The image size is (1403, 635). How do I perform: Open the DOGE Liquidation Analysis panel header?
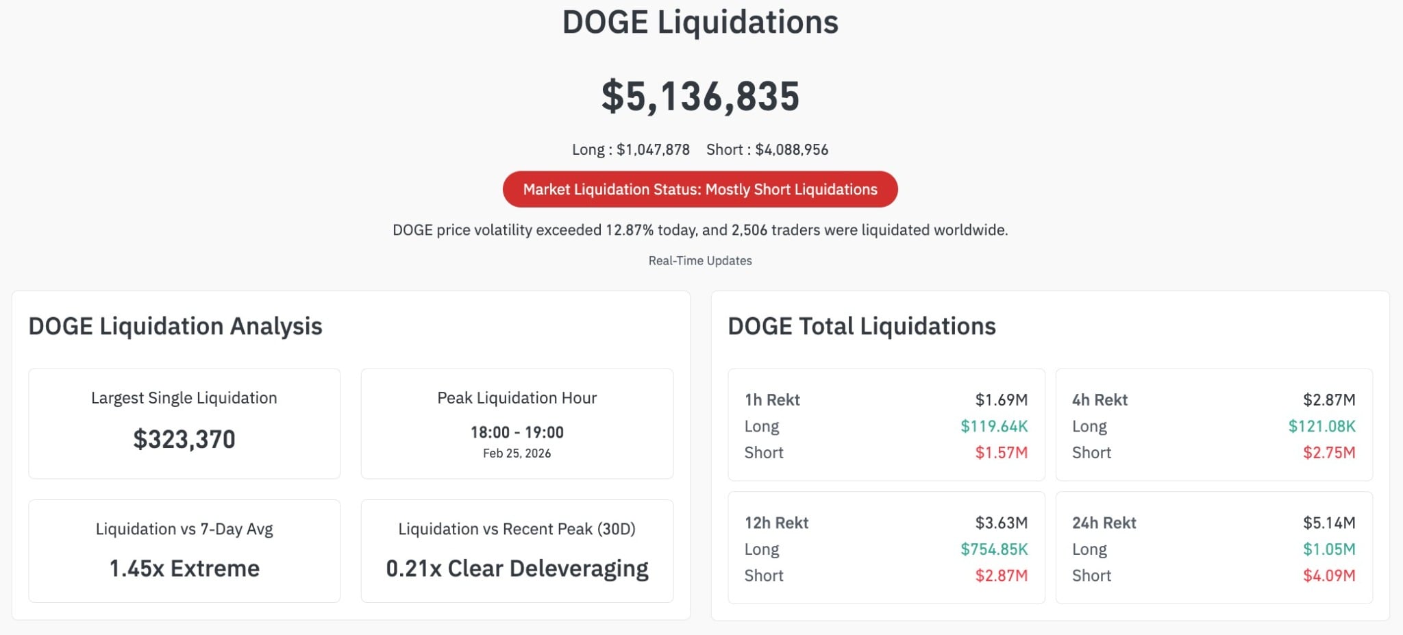[175, 327]
